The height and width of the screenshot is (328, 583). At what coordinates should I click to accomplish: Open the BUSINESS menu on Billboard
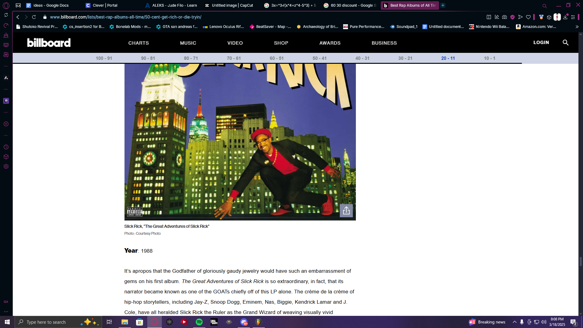(384, 43)
